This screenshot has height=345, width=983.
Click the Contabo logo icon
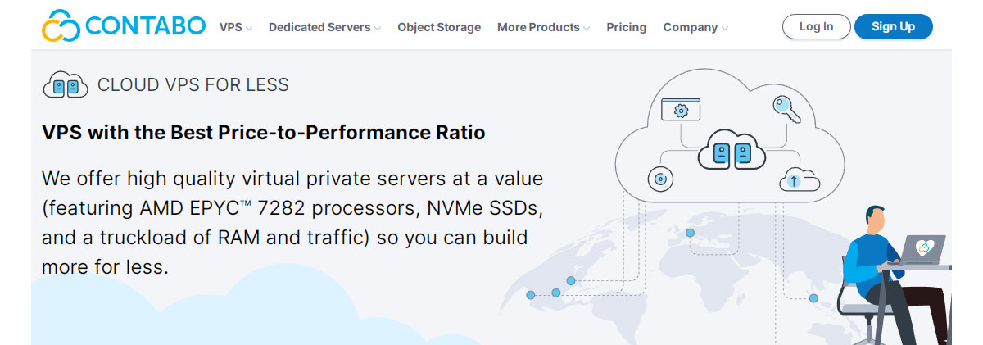61,25
